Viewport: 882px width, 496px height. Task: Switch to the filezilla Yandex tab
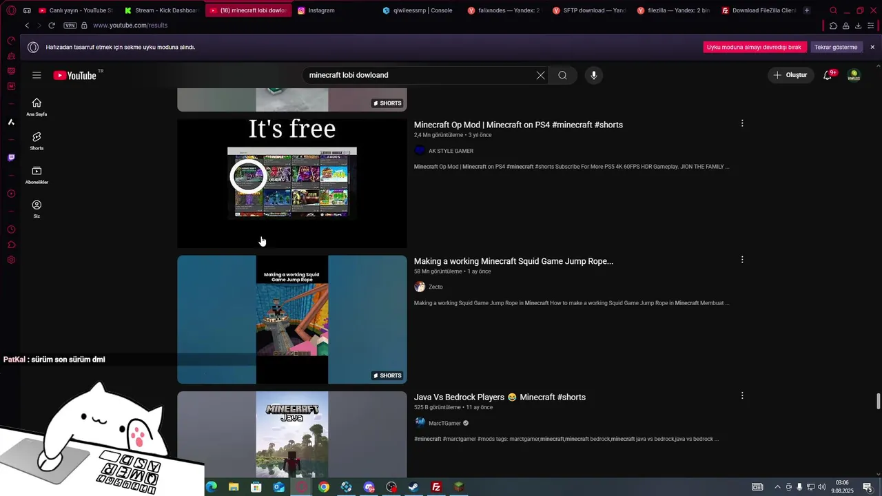click(x=673, y=10)
